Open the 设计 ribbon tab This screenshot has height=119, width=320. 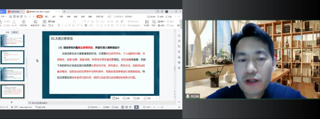54,17
